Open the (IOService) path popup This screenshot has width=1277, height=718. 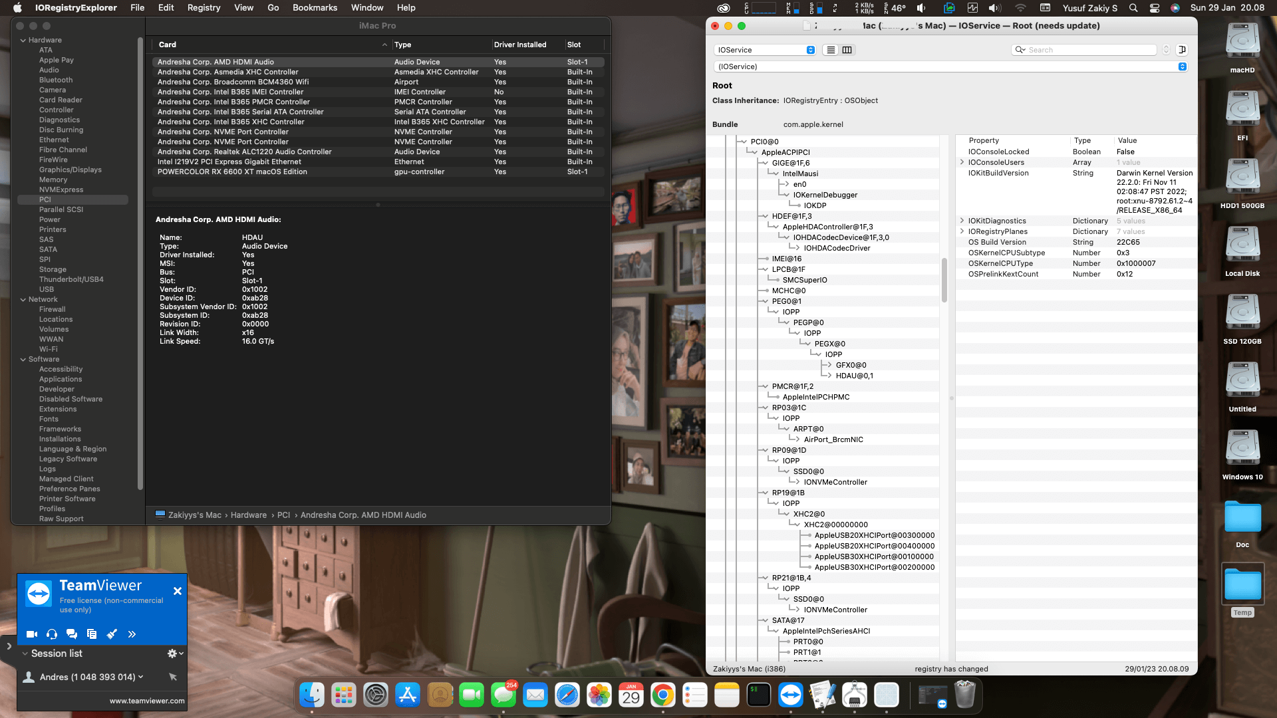[x=950, y=66]
